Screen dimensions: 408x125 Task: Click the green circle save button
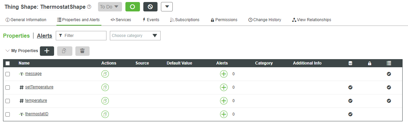click(x=133, y=7)
